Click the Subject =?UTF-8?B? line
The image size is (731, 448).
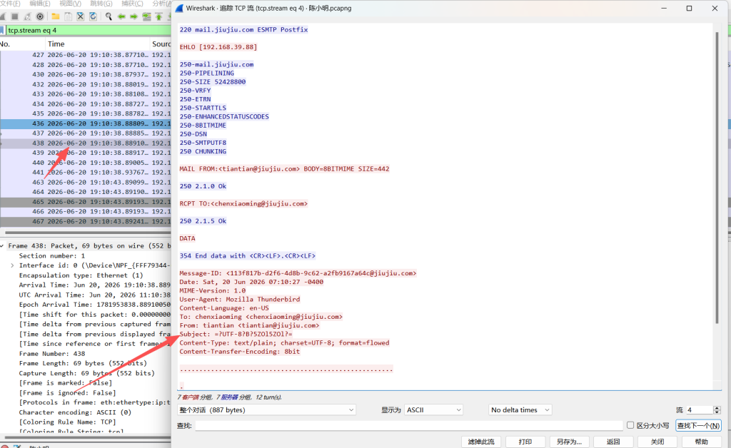(x=236, y=334)
